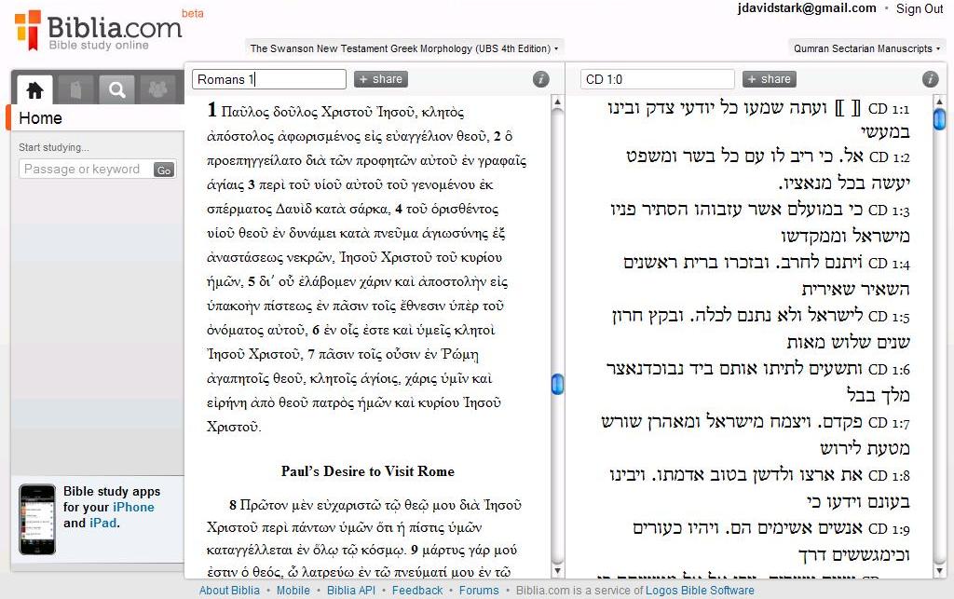Click the left pane's blue scrollbar thumb
Image resolution: width=954 pixels, height=599 pixels.
(557, 384)
